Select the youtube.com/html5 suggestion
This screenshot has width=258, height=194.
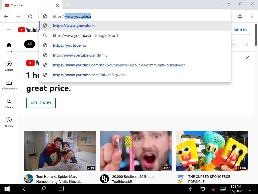[135, 55]
